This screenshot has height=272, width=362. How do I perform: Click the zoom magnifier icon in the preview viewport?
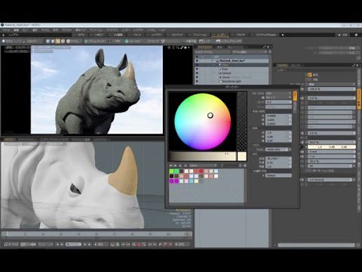177,48
